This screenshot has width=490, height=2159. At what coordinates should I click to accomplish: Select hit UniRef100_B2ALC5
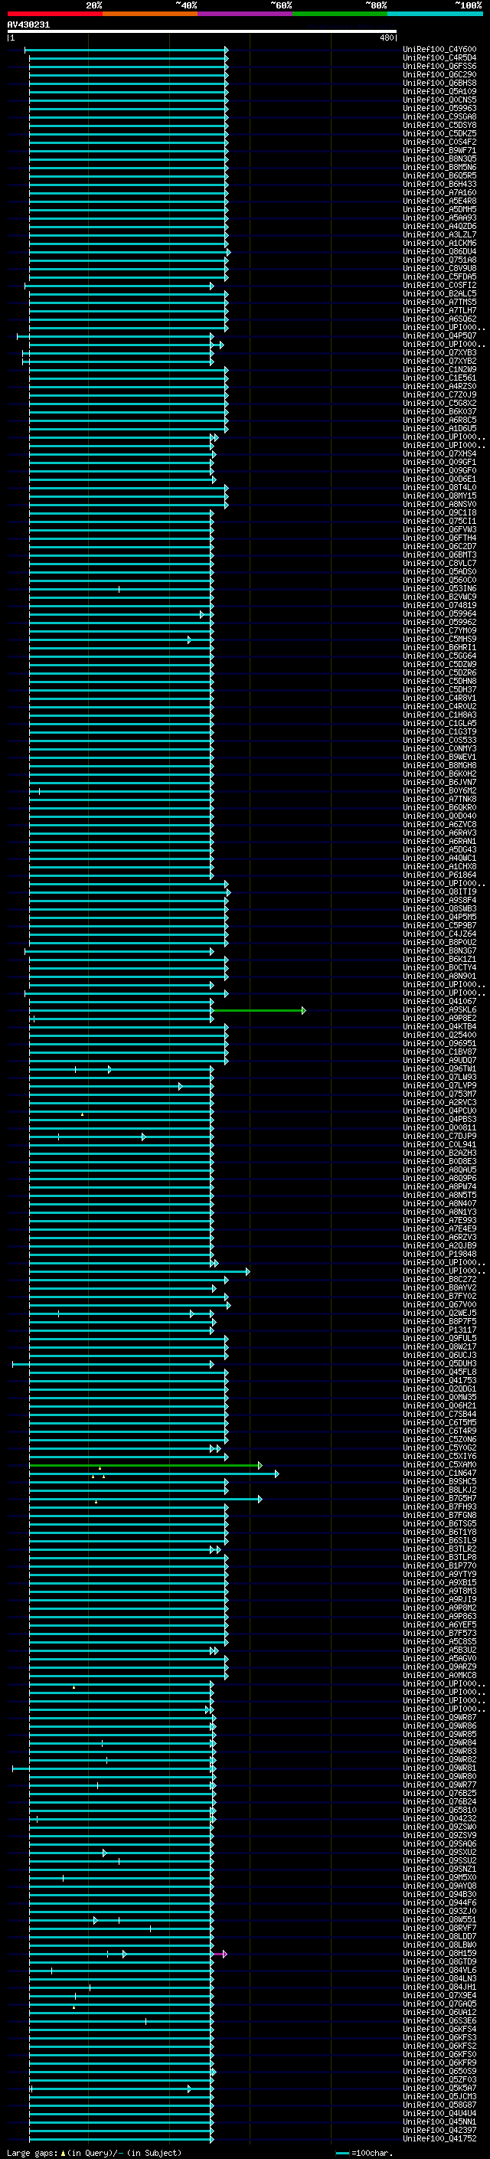coord(439,293)
